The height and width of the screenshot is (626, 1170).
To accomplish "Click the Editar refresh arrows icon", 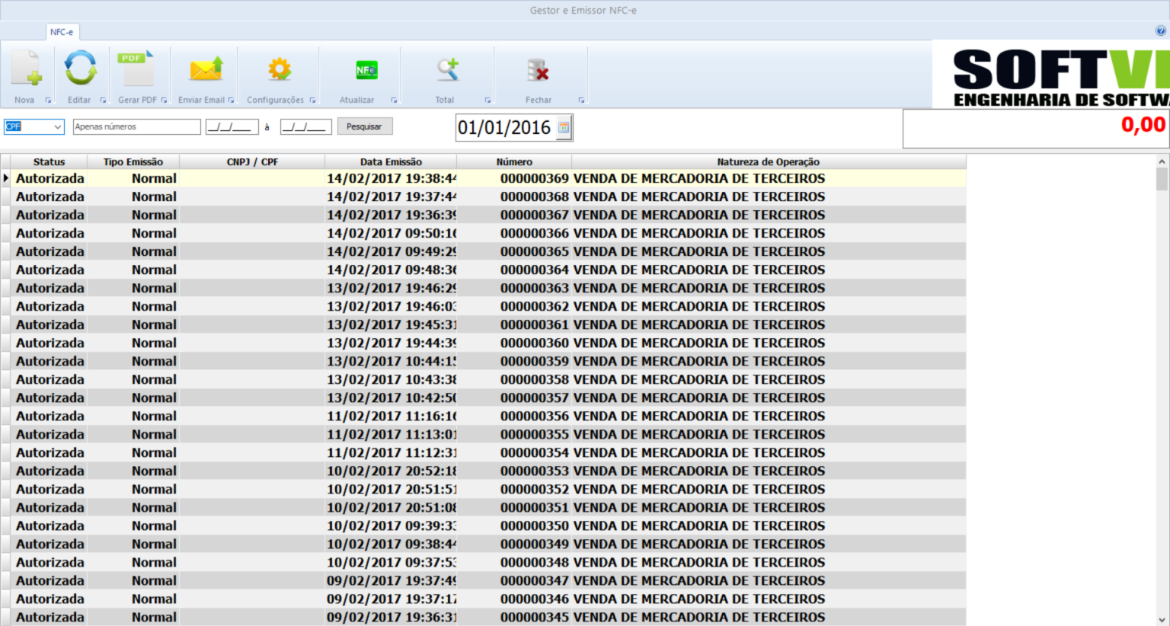I will pos(80,69).
